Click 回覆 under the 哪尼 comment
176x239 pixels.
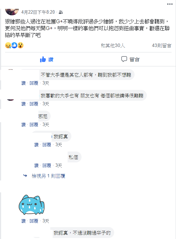(34, 125)
